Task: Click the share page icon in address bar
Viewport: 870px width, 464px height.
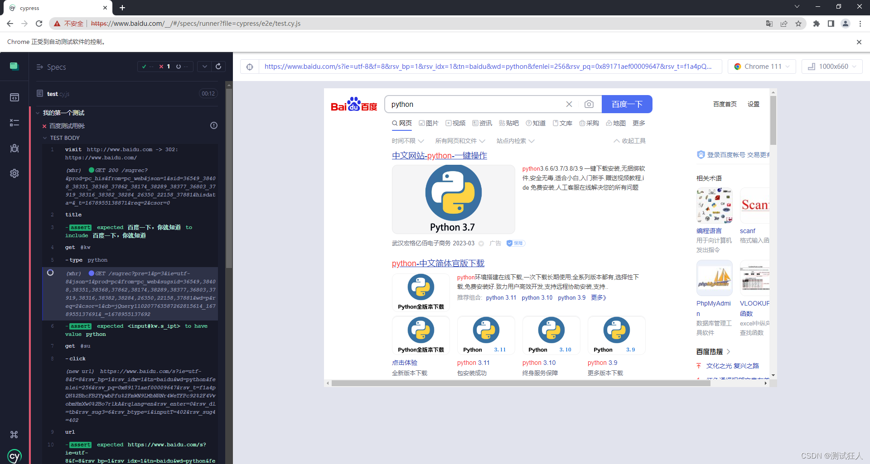Action: (x=784, y=24)
